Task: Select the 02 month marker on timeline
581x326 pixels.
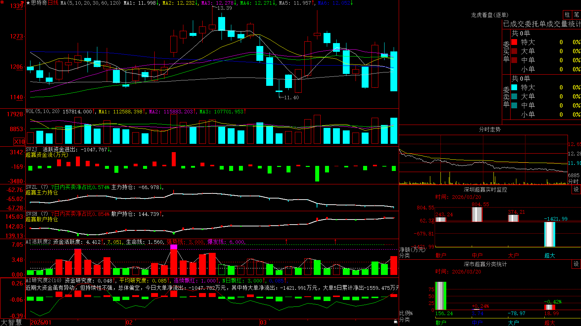Action: point(129,322)
